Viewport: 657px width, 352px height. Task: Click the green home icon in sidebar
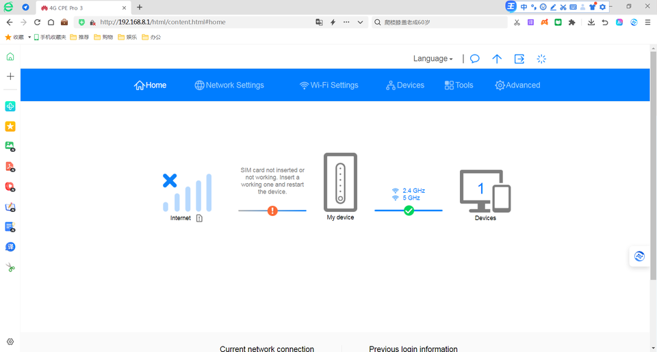tap(10, 57)
